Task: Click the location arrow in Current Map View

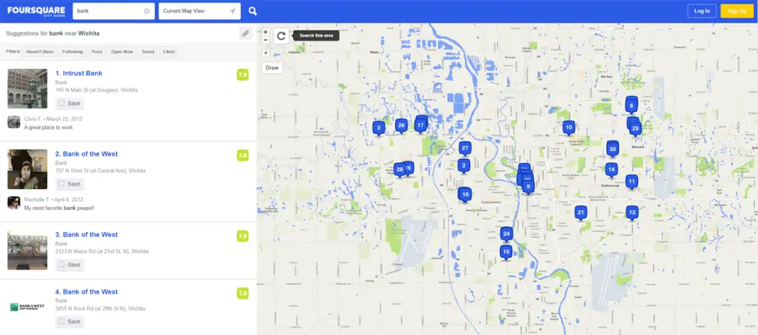Action: tap(232, 11)
